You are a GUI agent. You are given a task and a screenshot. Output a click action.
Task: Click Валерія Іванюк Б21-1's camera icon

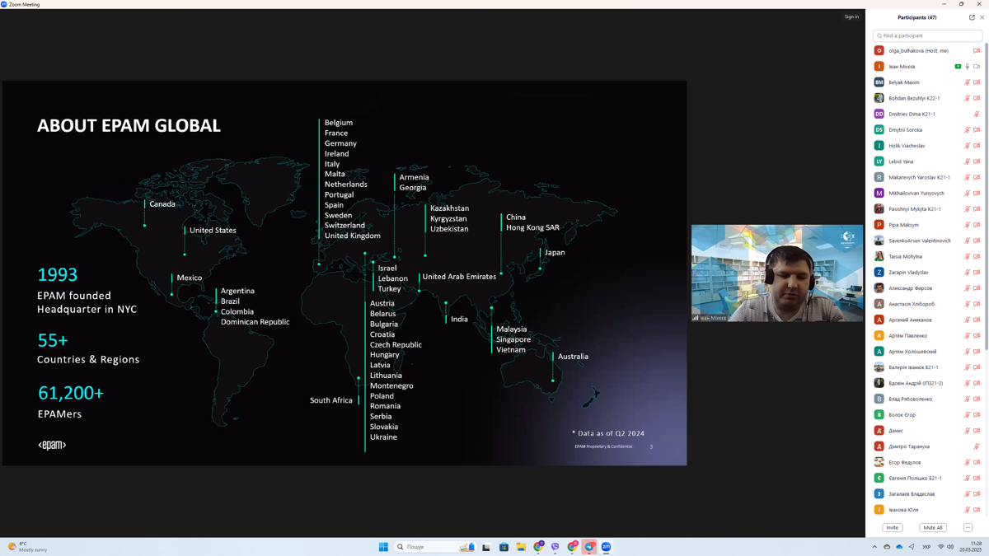(x=977, y=367)
